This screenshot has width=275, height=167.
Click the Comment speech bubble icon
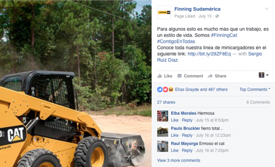click(180, 76)
